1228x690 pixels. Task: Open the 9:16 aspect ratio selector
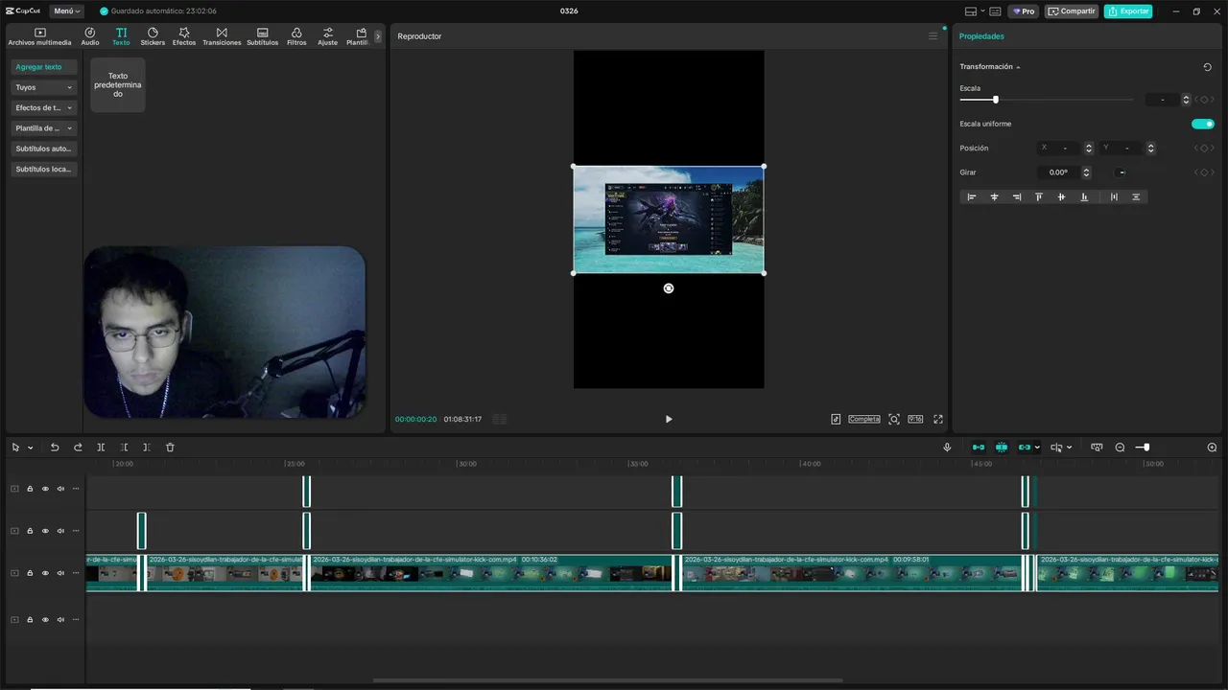tap(915, 419)
